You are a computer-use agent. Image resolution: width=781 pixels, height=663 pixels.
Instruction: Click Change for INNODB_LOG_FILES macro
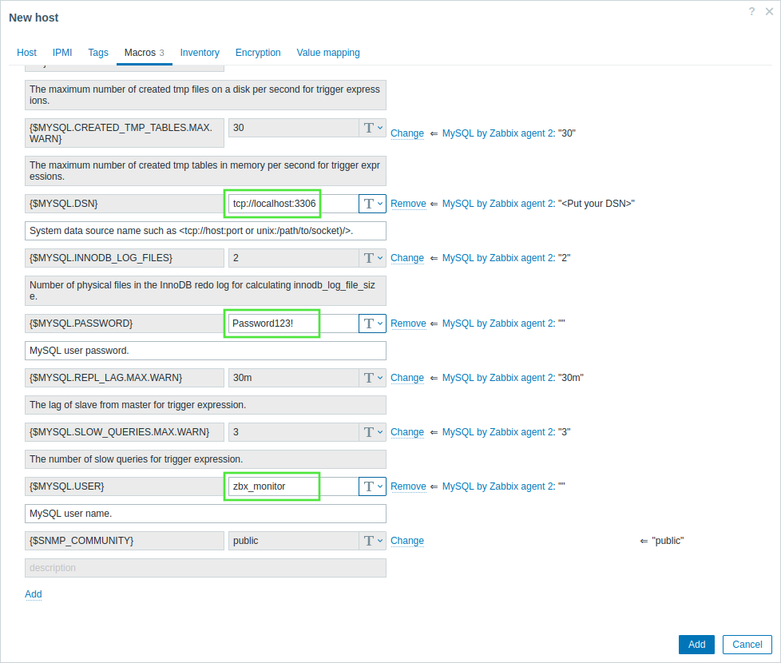click(x=407, y=257)
